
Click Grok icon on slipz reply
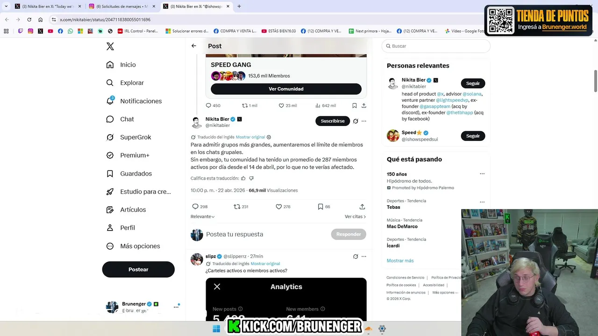356,256
